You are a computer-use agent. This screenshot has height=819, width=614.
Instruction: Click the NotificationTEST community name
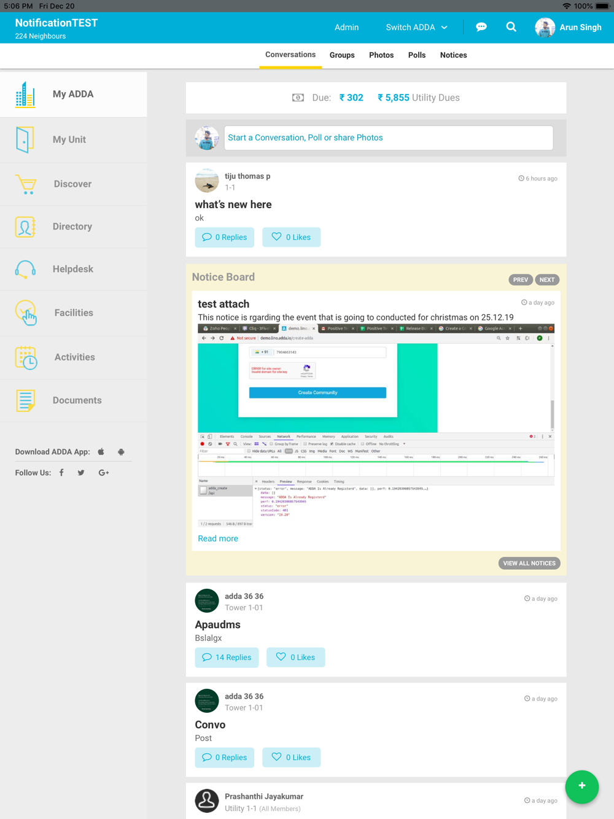tap(56, 23)
